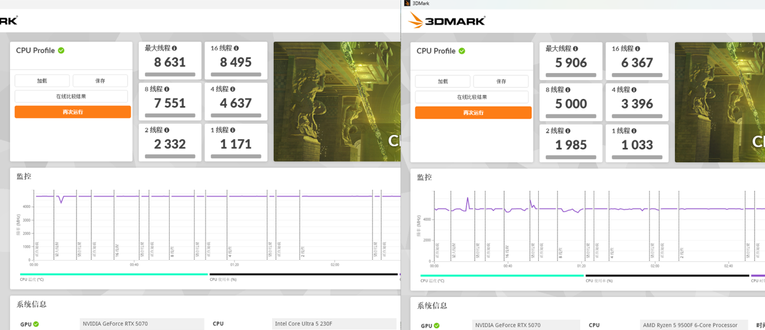The width and height of the screenshot is (765, 330).
Task: Click info icon beside 16 线程 score 8 495
Action: pyautogui.click(x=236, y=49)
